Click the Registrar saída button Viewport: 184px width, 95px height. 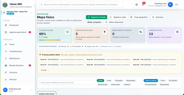point(118,17)
